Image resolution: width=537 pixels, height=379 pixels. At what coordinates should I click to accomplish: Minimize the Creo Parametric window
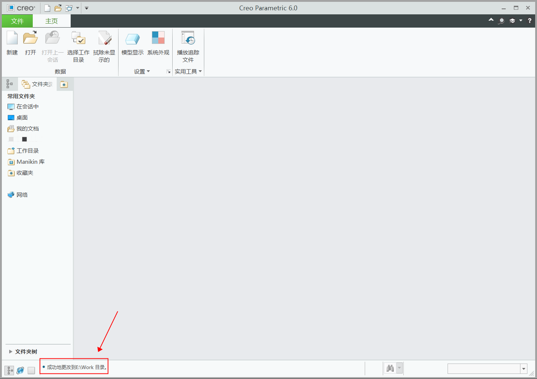504,8
